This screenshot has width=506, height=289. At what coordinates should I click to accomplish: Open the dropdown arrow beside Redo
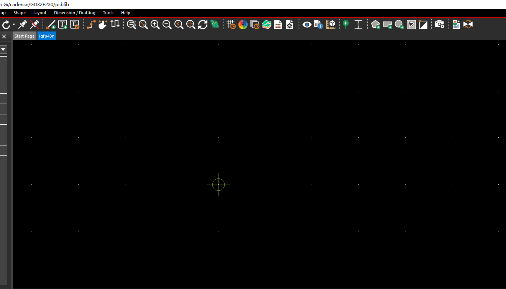click(14, 25)
